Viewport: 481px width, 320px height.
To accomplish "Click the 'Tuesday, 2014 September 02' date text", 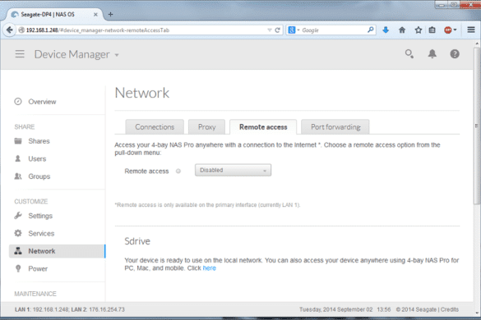I will pos(336,309).
